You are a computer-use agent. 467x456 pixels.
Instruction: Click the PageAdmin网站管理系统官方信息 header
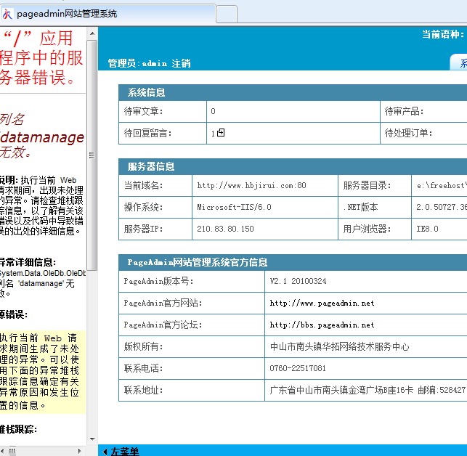coord(197,262)
